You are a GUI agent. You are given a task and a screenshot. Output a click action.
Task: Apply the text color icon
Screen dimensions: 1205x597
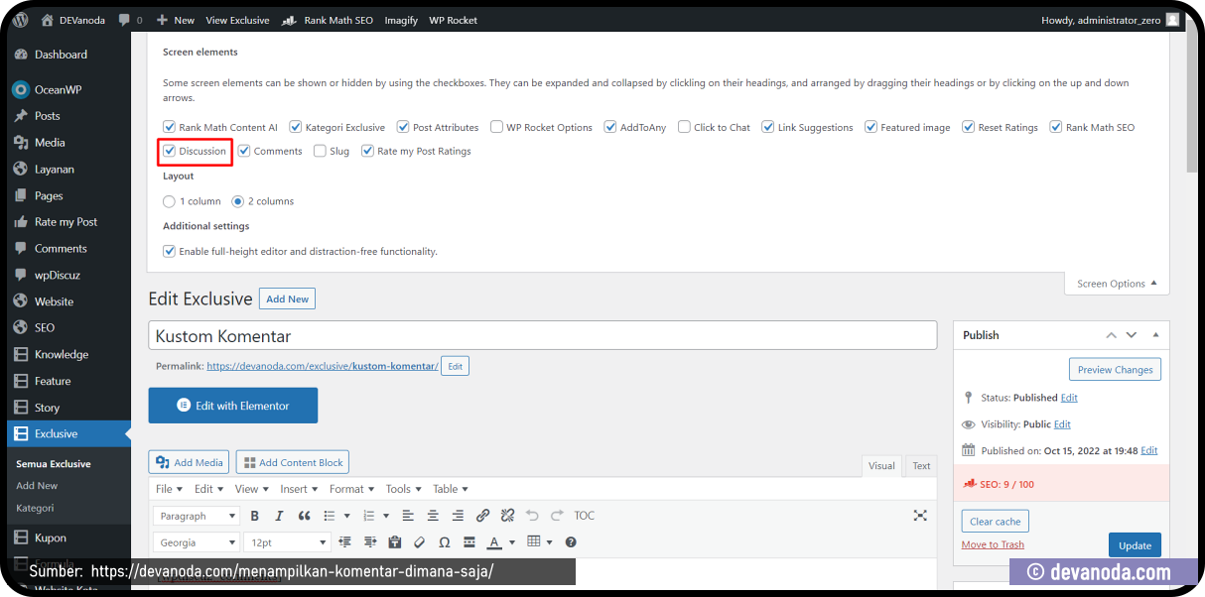click(494, 542)
